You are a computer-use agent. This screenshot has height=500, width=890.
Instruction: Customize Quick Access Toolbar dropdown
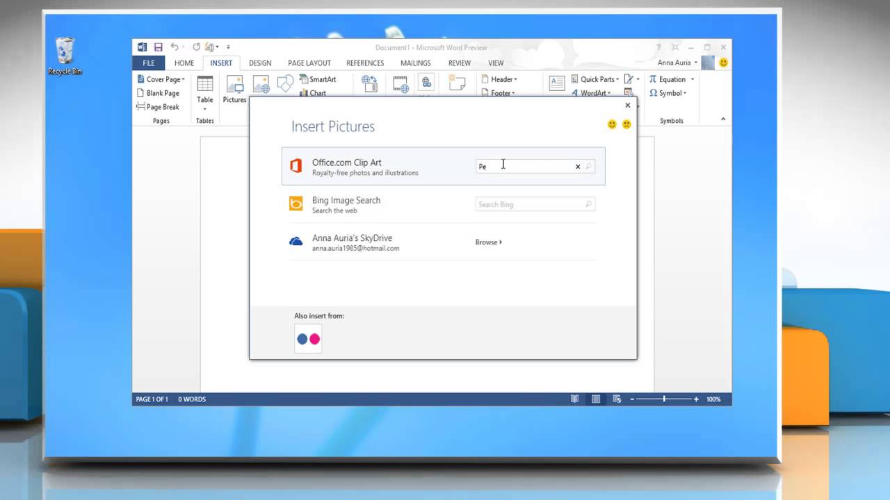(x=228, y=47)
